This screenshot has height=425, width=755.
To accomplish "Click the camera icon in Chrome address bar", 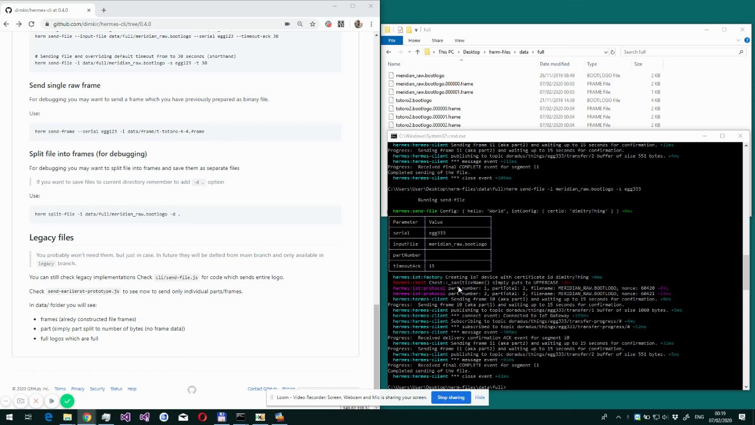I will tap(287, 24).
